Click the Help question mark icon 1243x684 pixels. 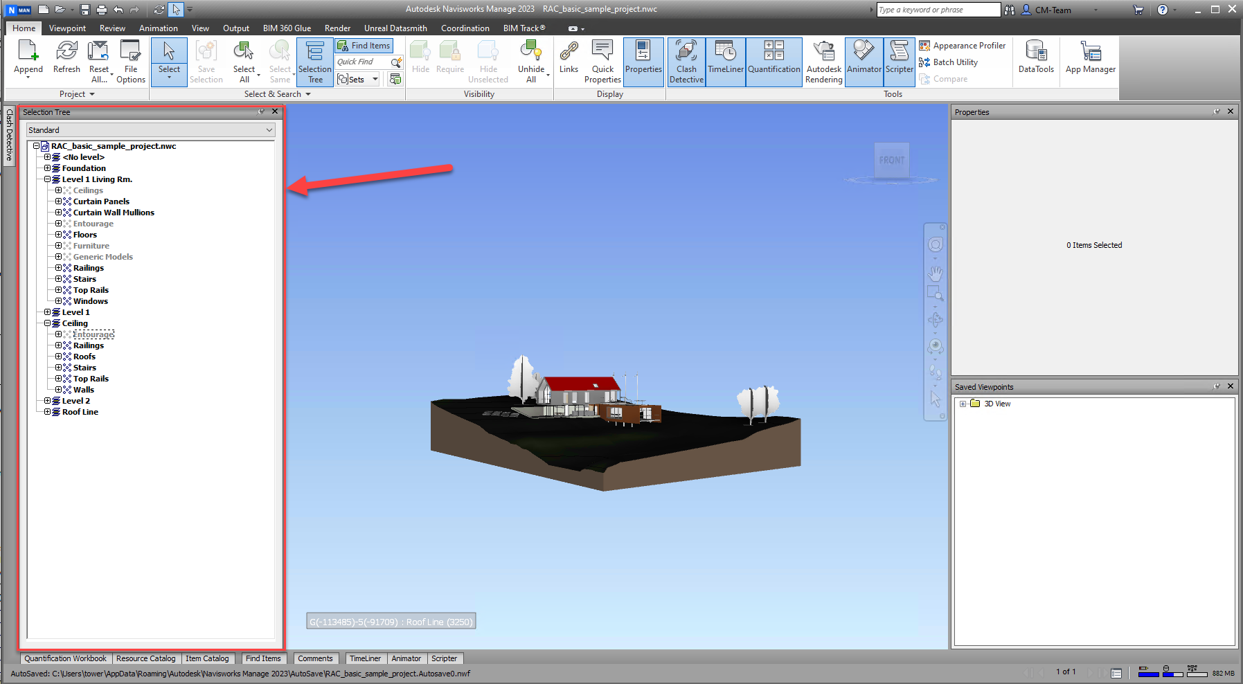[x=1163, y=10]
